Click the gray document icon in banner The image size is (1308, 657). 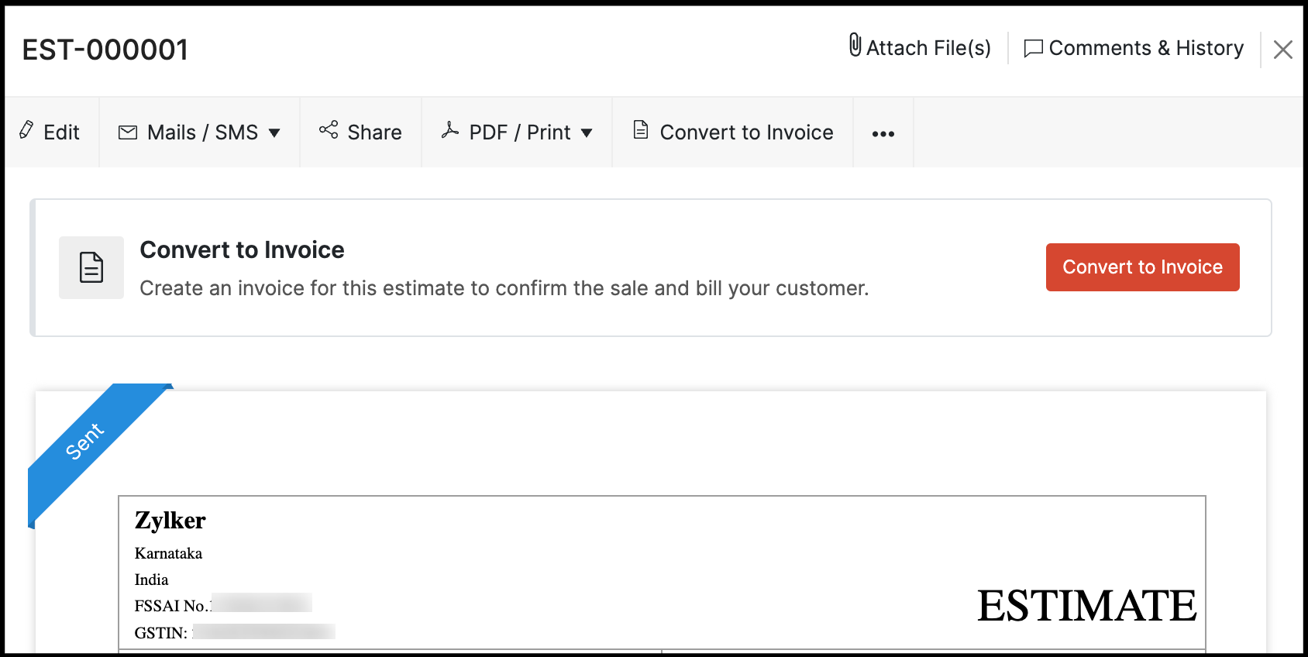[91, 268]
